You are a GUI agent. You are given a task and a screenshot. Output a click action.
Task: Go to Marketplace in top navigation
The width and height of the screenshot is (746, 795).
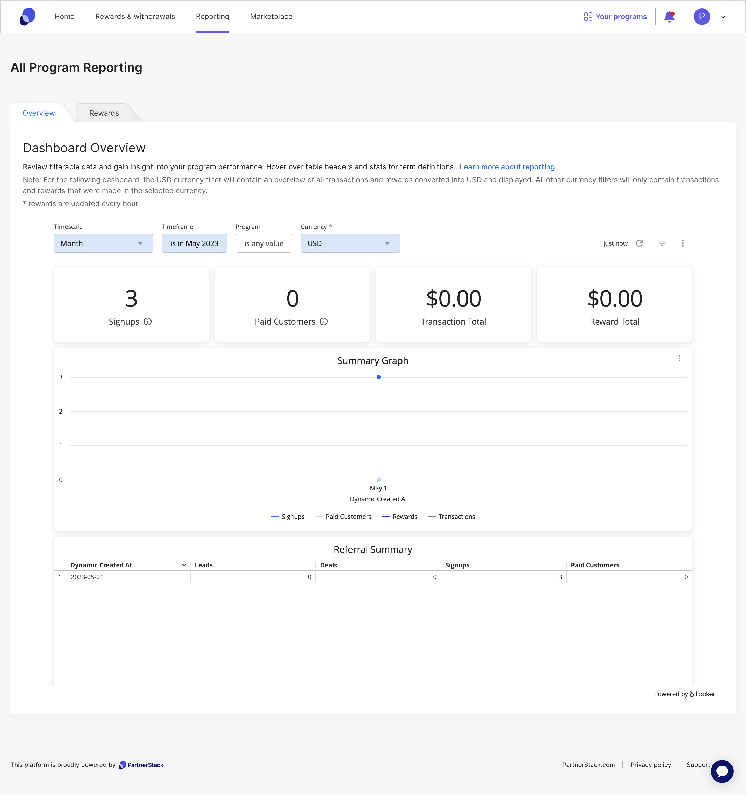click(271, 16)
